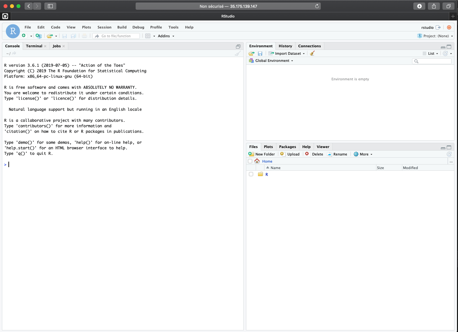Switch to the Viewer tab
458x332 pixels.
click(323, 147)
